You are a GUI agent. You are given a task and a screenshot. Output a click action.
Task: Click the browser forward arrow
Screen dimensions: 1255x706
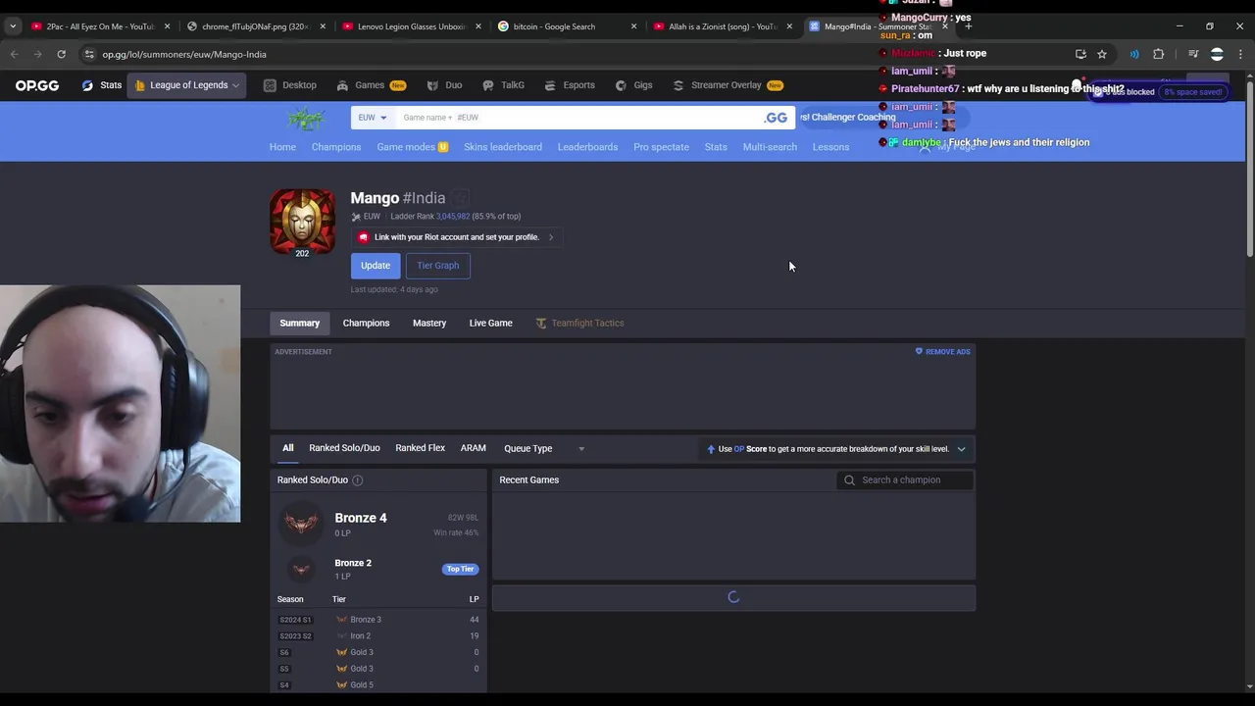37,54
